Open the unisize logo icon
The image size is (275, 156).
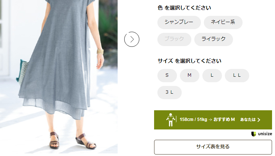point(254,134)
